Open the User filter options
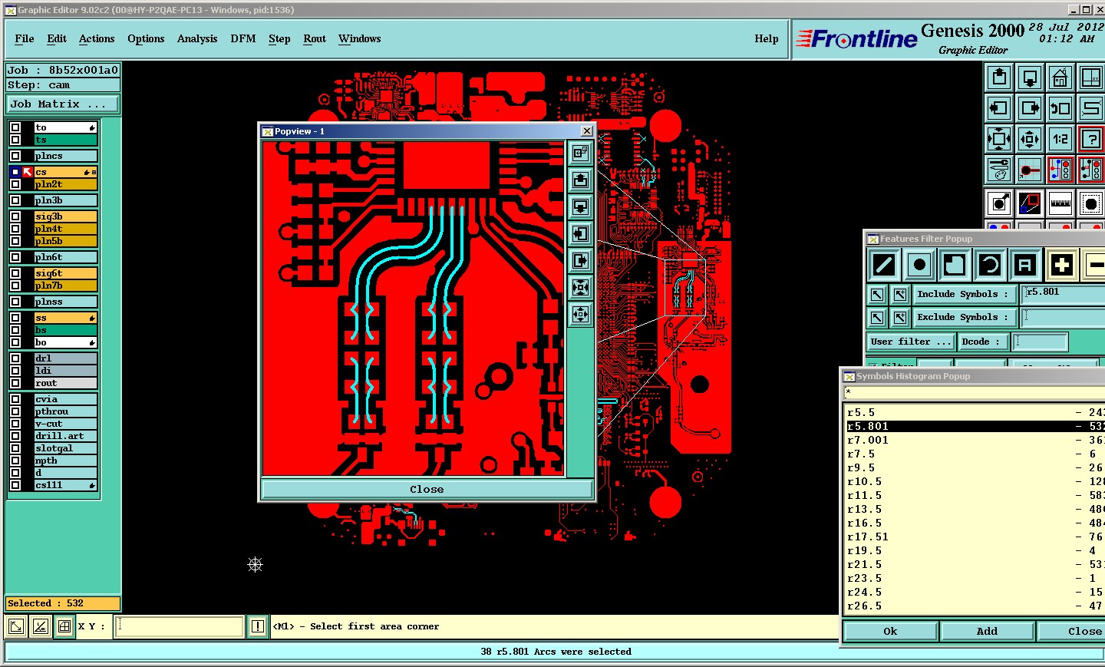The image size is (1105, 667). tap(911, 342)
